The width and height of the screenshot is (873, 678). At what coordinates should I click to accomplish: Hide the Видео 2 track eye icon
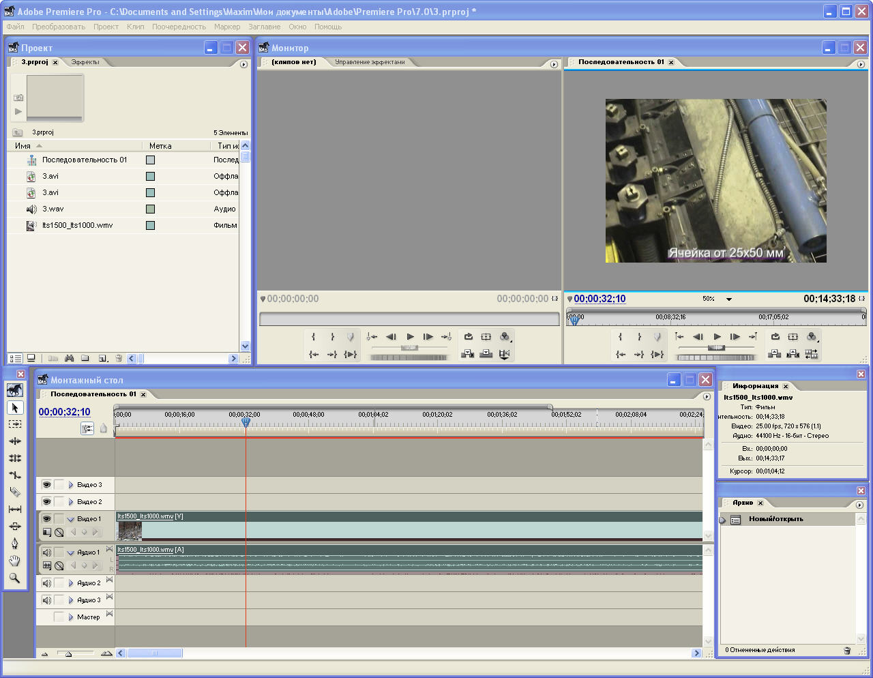46,501
